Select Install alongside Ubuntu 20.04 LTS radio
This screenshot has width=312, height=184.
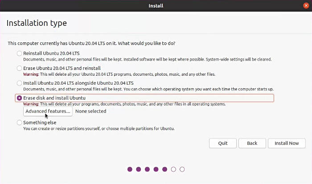pos(19,83)
